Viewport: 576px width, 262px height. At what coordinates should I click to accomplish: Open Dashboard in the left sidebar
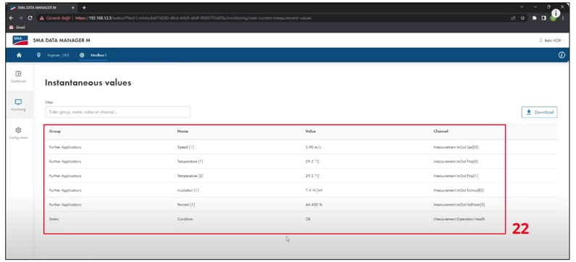[18, 77]
